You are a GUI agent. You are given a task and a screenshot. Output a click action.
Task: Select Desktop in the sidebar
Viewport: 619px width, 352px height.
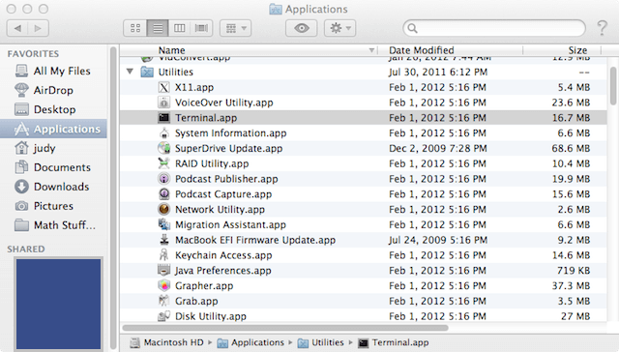pos(53,109)
